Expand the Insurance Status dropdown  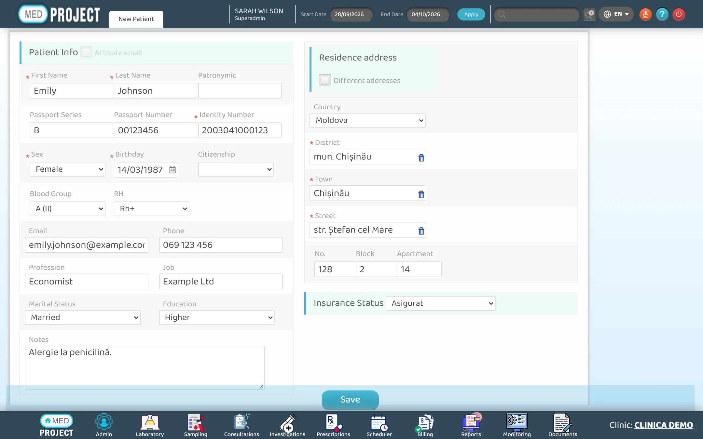coord(440,303)
